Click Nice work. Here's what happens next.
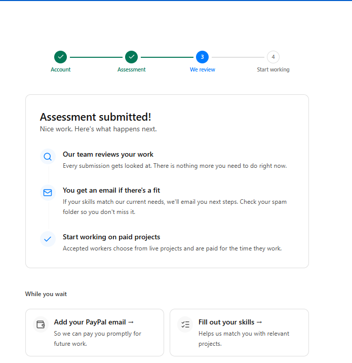The height and width of the screenshot is (363, 352). pos(98,129)
